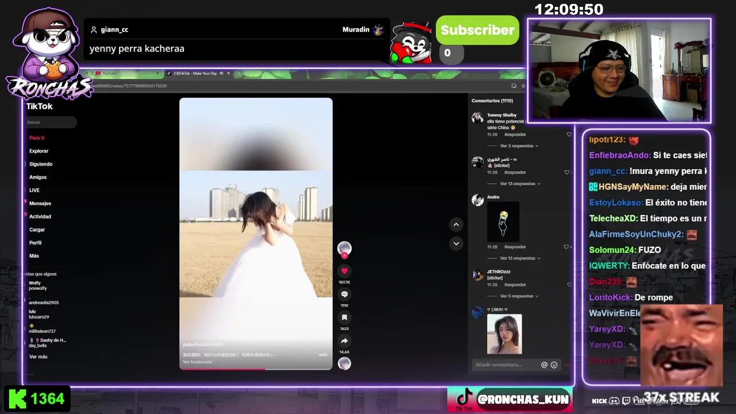The height and width of the screenshot is (414, 736).
Task: Bookmark page with address bar star
Action: (523, 86)
